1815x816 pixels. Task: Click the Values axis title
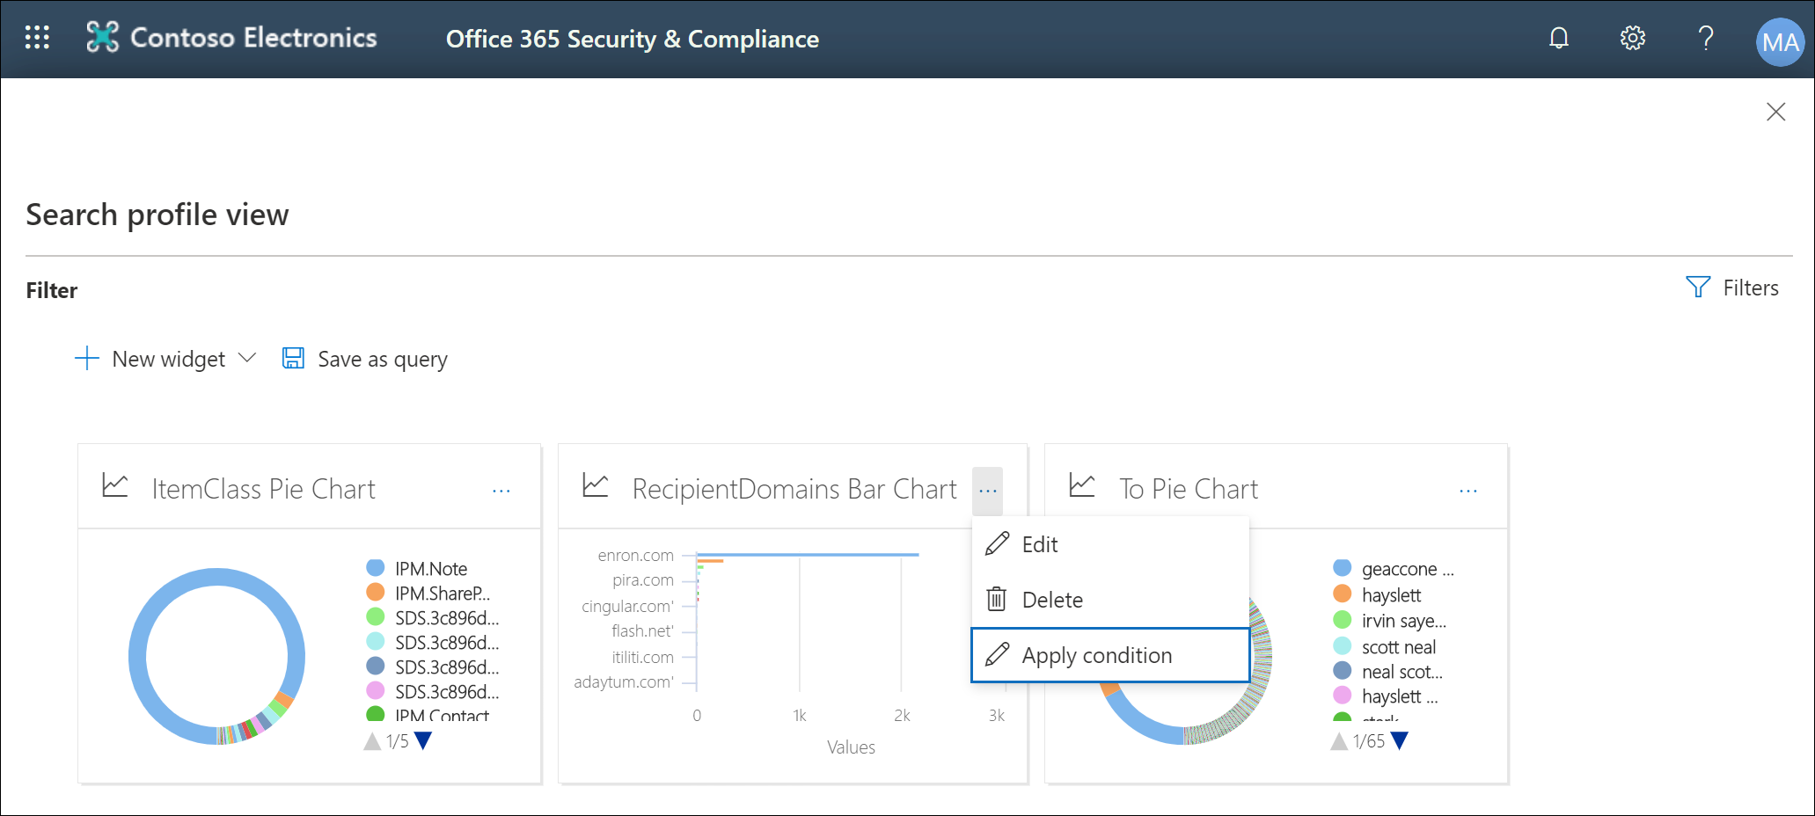851,747
